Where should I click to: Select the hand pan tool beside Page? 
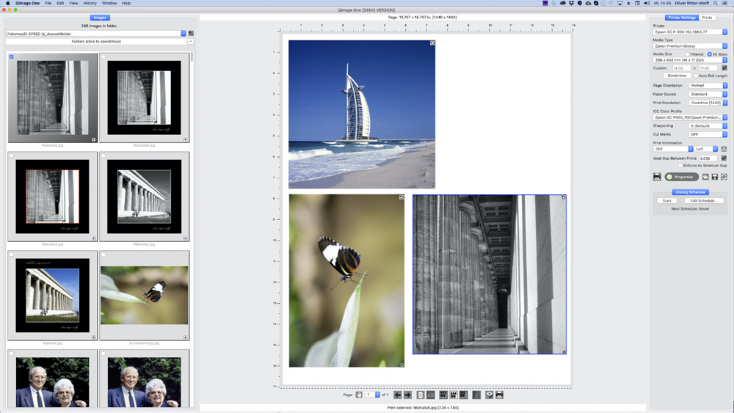pos(359,395)
